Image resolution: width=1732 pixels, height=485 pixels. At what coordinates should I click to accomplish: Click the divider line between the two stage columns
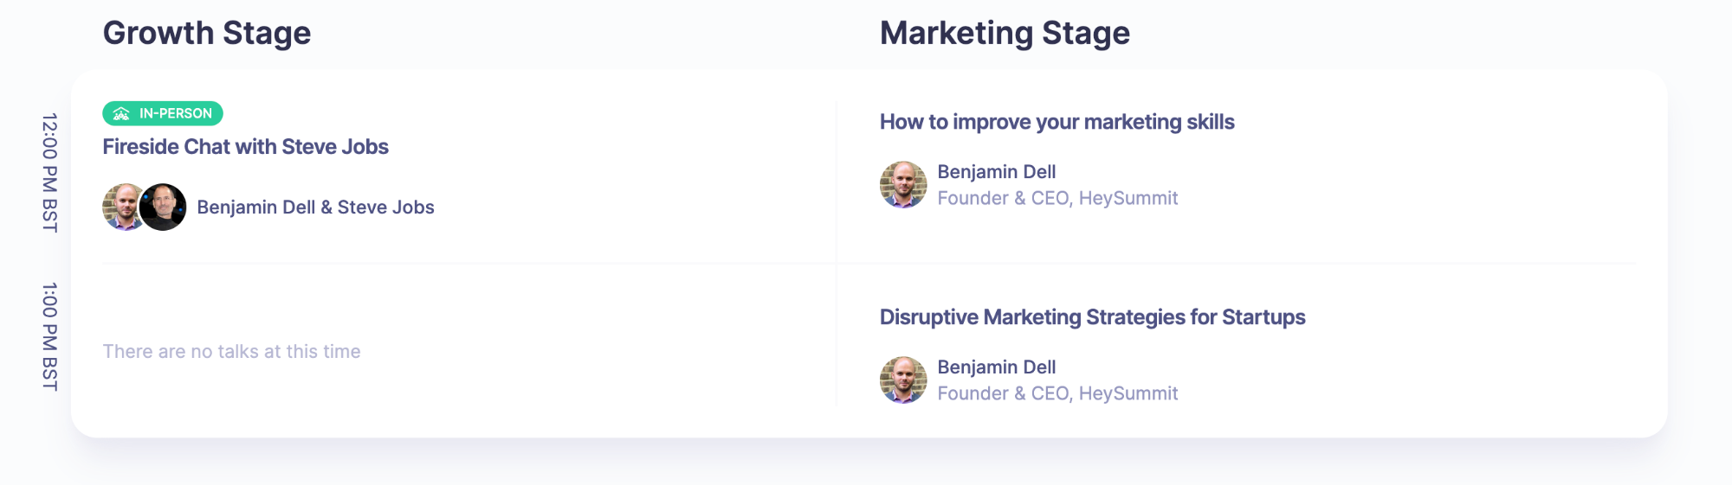837,252
